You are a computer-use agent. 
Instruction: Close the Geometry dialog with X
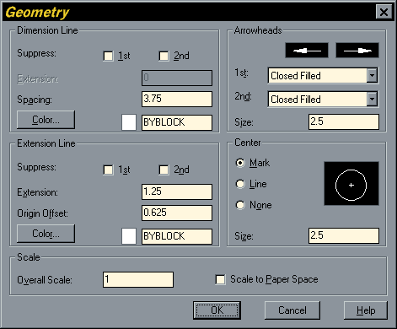point(384,12)
